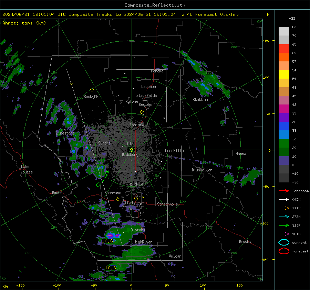Click the yellow diamond marker above RedDeer

(x=142, y=112)
